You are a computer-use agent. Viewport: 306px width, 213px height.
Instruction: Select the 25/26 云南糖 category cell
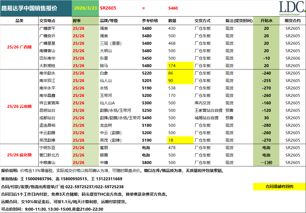19,106
